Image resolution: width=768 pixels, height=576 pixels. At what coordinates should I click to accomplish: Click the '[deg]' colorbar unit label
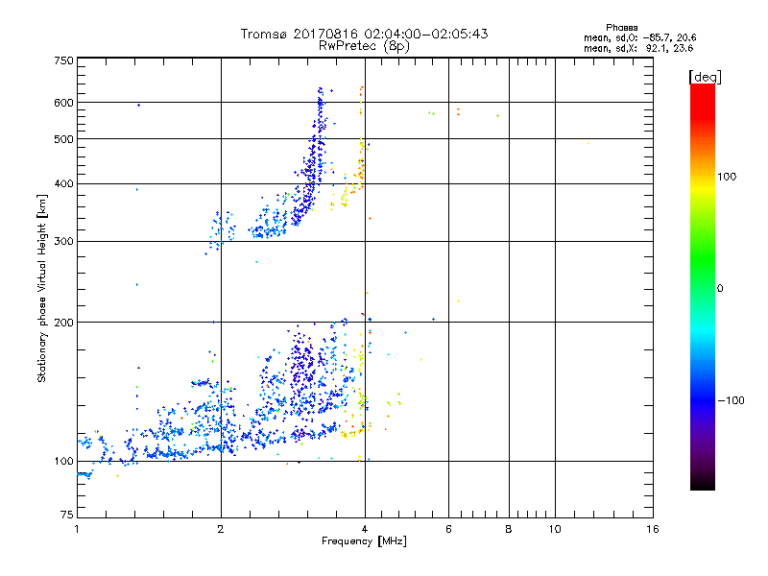tap(705, 77)
